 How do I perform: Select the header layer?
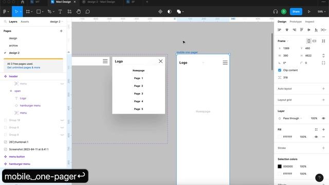[13, 77]
